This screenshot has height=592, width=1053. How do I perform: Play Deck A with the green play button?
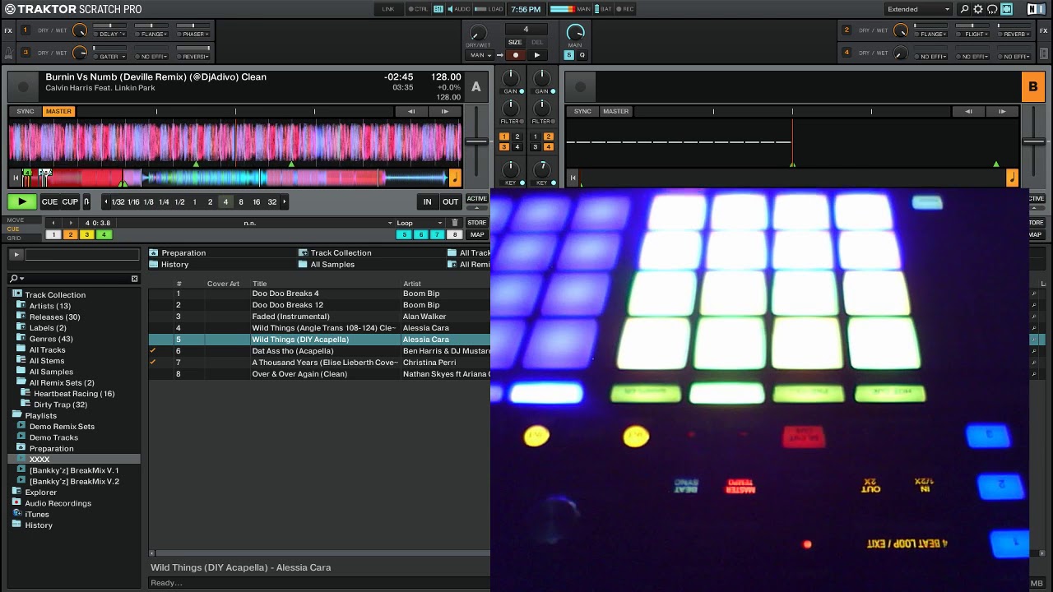(22, 201)
